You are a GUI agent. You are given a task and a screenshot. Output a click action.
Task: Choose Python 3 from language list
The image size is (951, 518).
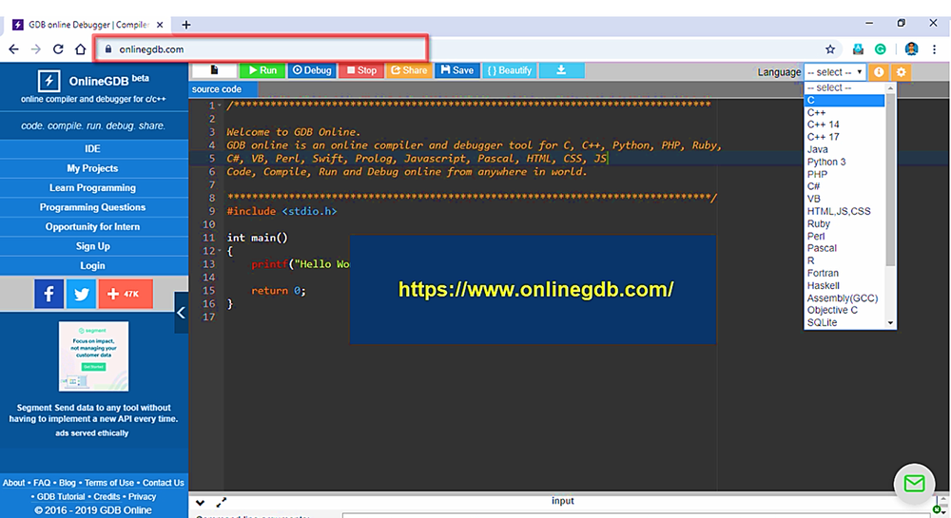tap(826, 162)
